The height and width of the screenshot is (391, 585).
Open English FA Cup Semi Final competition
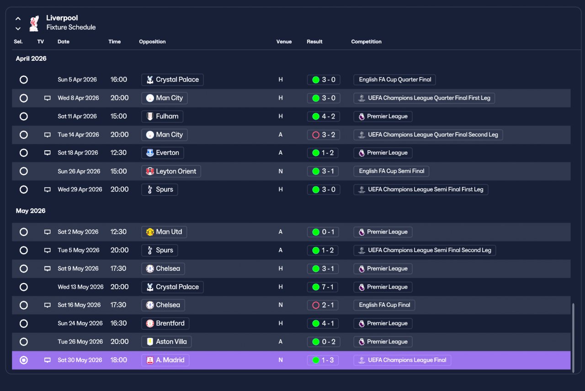point(391,171)
